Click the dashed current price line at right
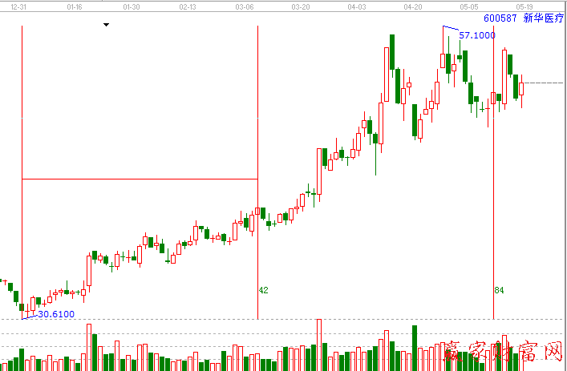Viewport: 567px width, 371px height. point(545,83)
